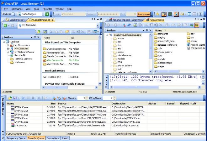This screenshot has height=141, width=207.
Task: Switch to the Temporary Queue tab
Action: pyautogui.click(x=16, y=138)
